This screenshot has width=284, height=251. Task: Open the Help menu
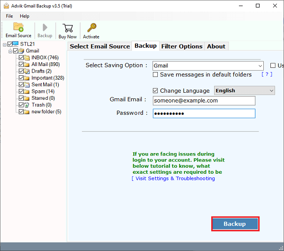24,16
